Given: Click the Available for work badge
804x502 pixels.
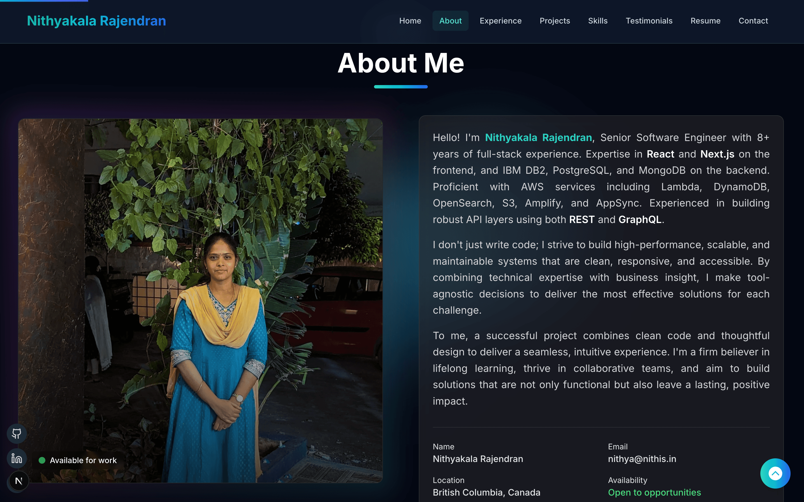Looking at the screenshot, I should pyautogui.click(x=78, y=460).
